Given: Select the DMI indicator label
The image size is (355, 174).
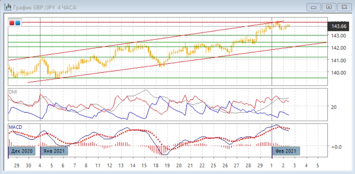Looking at the screenshot, I should [x=13, y=92].
